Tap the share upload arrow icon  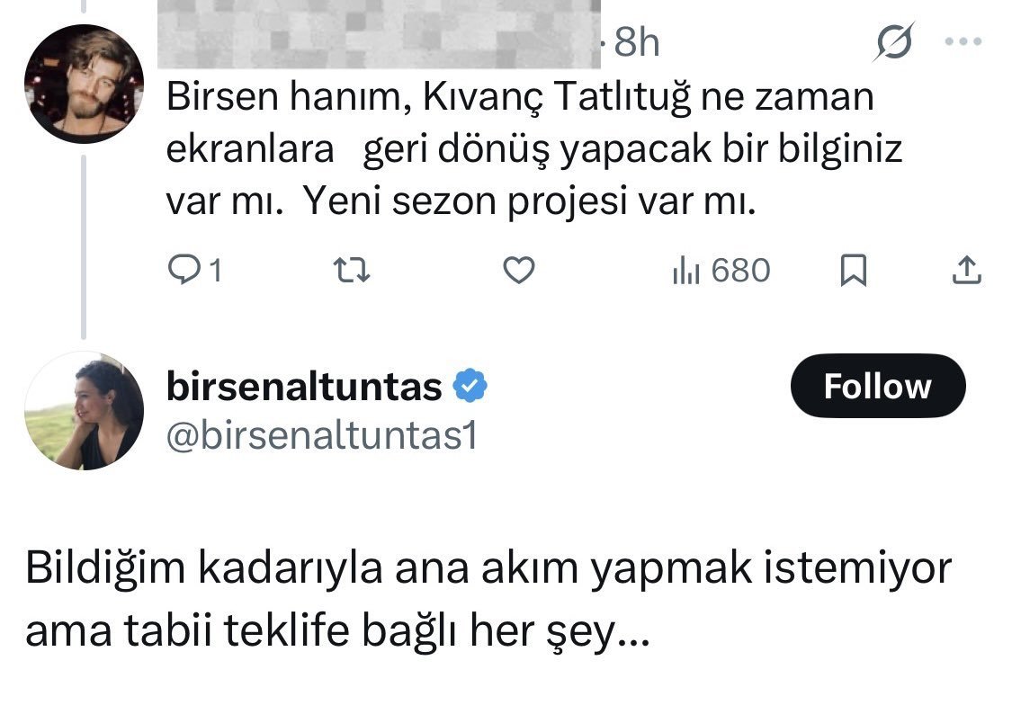965,269
